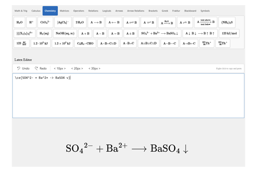Insert the A ± B template
257x178 pixels.
click(130, 34)
